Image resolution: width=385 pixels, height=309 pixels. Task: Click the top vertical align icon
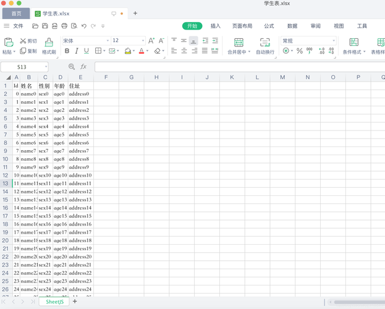174,41
